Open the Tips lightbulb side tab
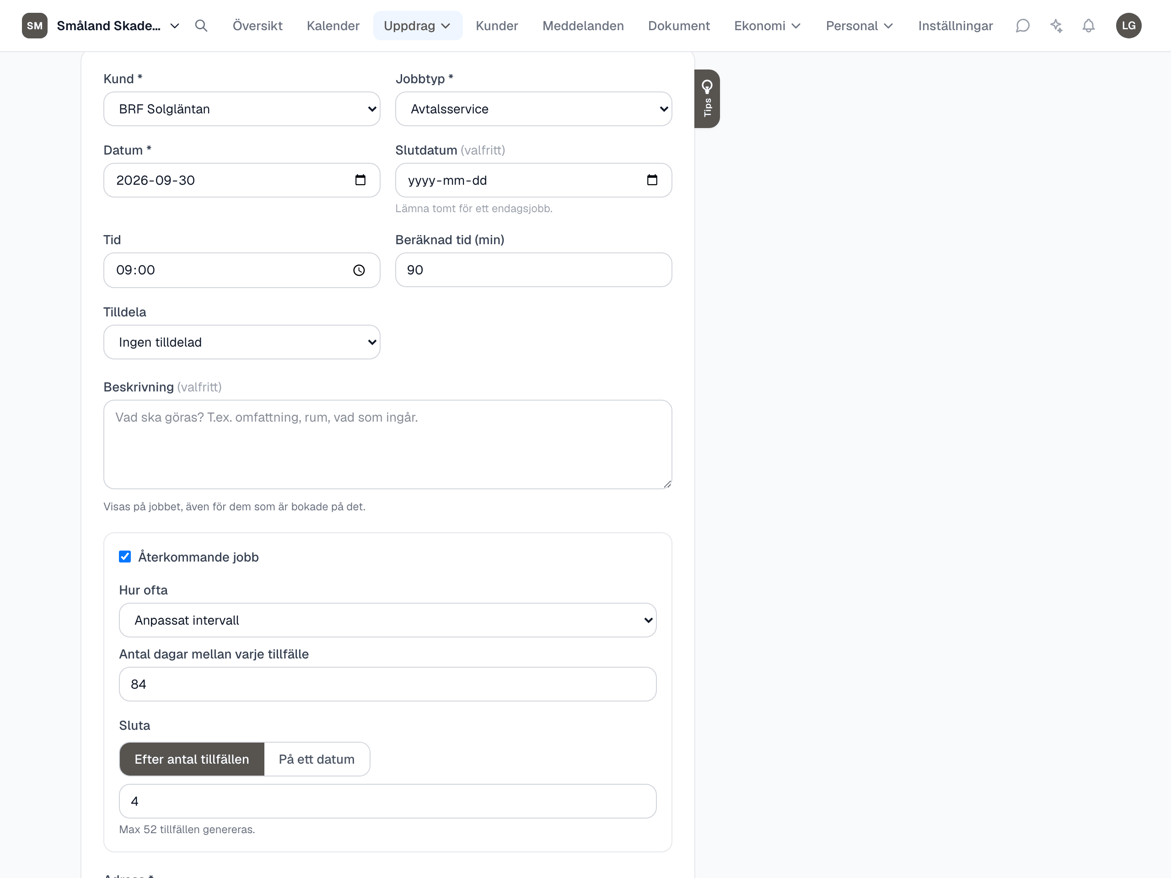This screenshot has height=878, width=1171. tap(707, 98)
